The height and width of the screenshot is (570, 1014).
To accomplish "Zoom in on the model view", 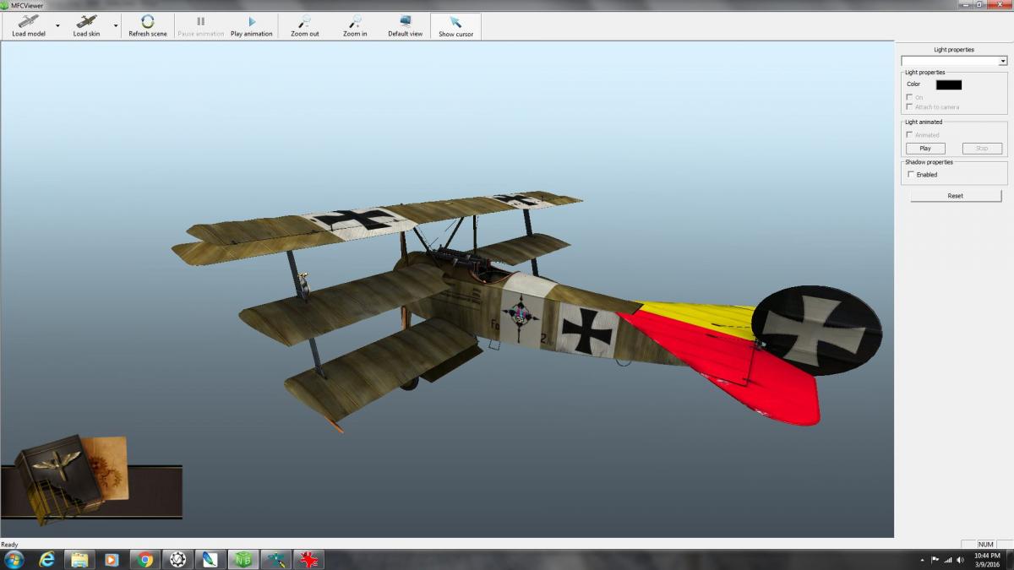I will [x=355, y=22].
